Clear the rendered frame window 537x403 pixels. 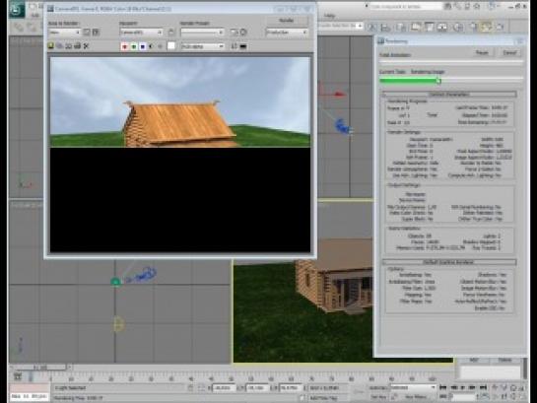point(87,46)
